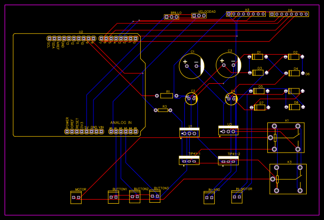Select the U1 regulator footprint
This screenshot has width=324, height=220.
pos(189,132)
